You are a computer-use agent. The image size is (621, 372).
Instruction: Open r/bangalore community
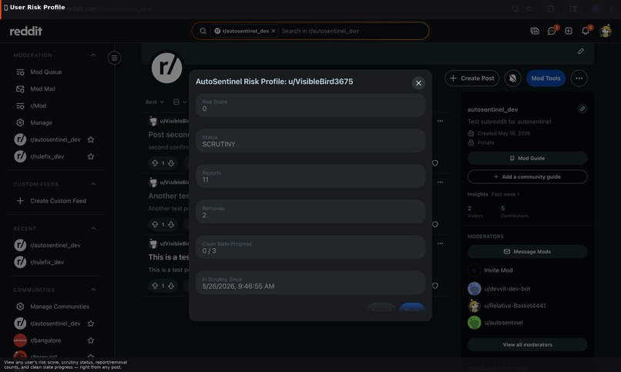46,340
